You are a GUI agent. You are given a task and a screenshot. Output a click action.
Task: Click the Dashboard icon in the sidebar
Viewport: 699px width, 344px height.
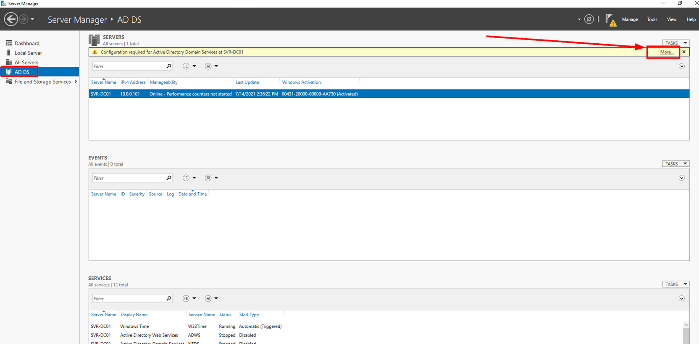pos(9,43)
